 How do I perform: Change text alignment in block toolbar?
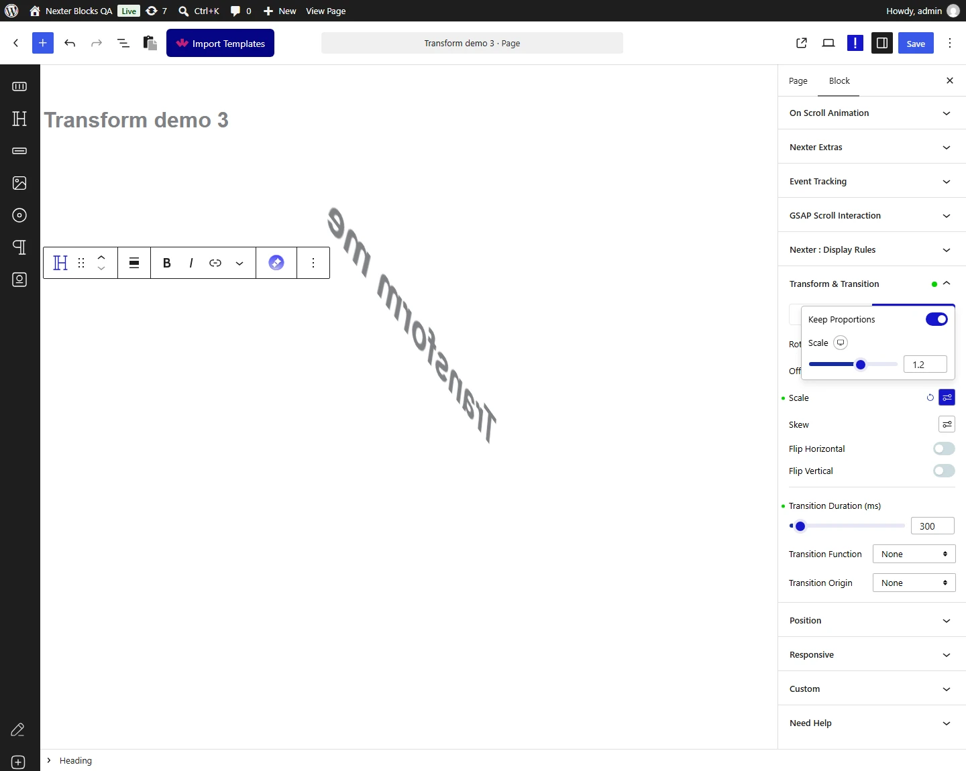coord(134,263)
